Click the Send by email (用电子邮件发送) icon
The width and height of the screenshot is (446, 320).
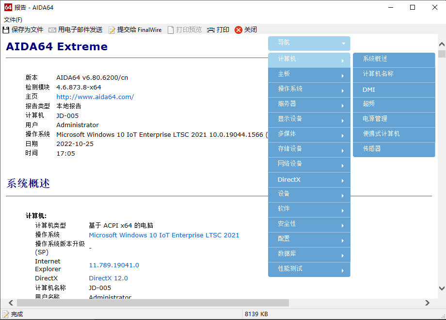[52, 30]
